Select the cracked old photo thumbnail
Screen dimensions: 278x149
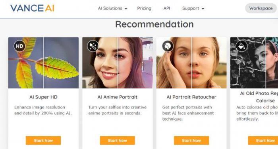coord(254,63)
